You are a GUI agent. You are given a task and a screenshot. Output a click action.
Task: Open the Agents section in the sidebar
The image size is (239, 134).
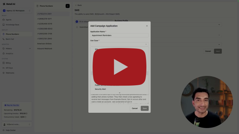[x=17, y=20]
